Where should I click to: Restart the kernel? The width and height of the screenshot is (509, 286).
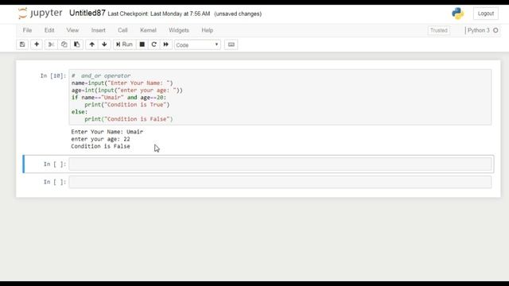[153, 44]
